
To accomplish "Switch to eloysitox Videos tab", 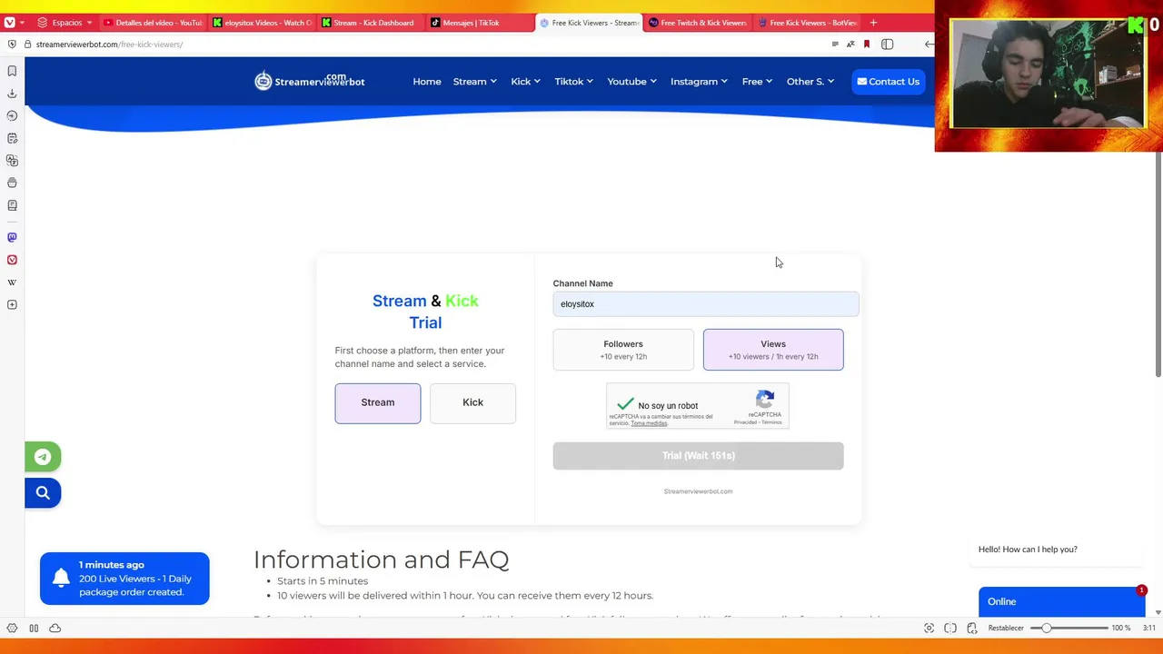I will tap(262, 23).
